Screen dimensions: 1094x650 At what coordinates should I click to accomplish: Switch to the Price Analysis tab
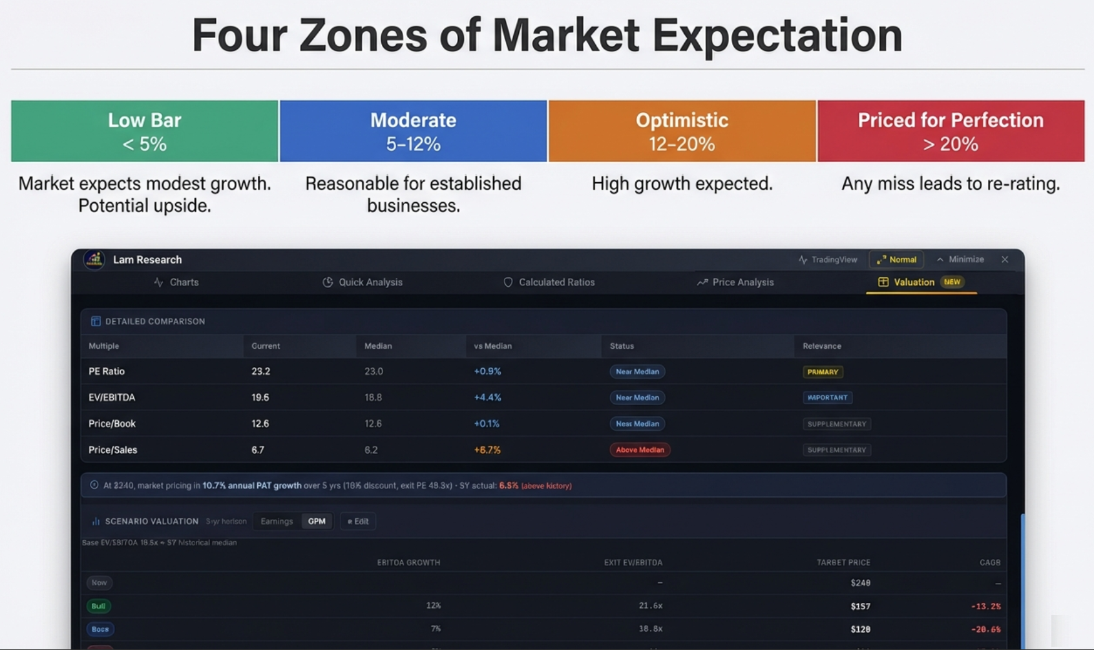(x=735, y=282)
